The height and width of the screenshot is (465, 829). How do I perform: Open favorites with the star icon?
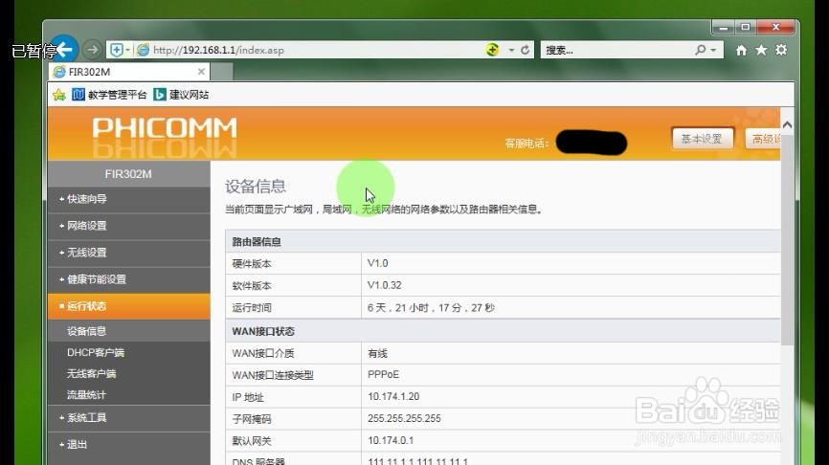[x=761, y=50]
